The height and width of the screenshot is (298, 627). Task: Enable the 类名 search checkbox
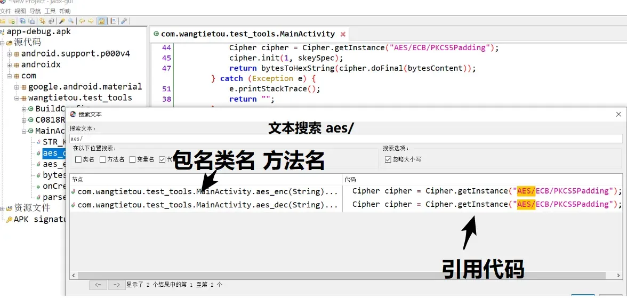(x=78, y=159)
